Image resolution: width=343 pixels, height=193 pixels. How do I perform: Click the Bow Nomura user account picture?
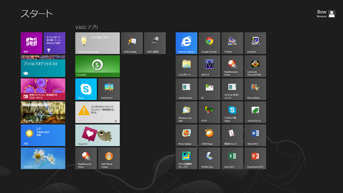[x=331, y=14]
